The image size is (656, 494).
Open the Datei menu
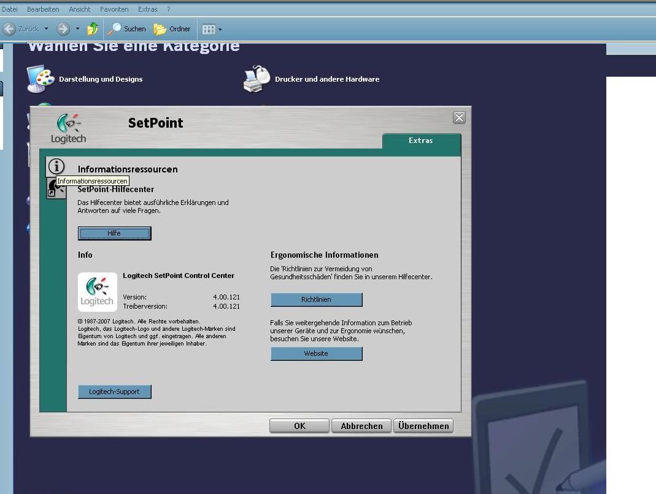[x=10, y=9]
